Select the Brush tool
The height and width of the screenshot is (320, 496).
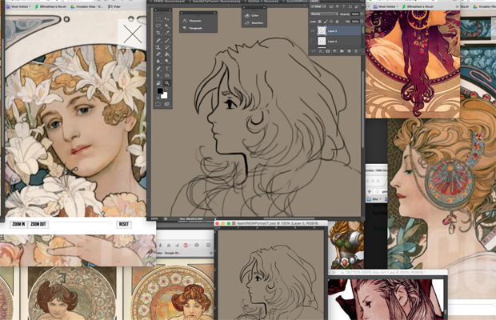[167, 41]
